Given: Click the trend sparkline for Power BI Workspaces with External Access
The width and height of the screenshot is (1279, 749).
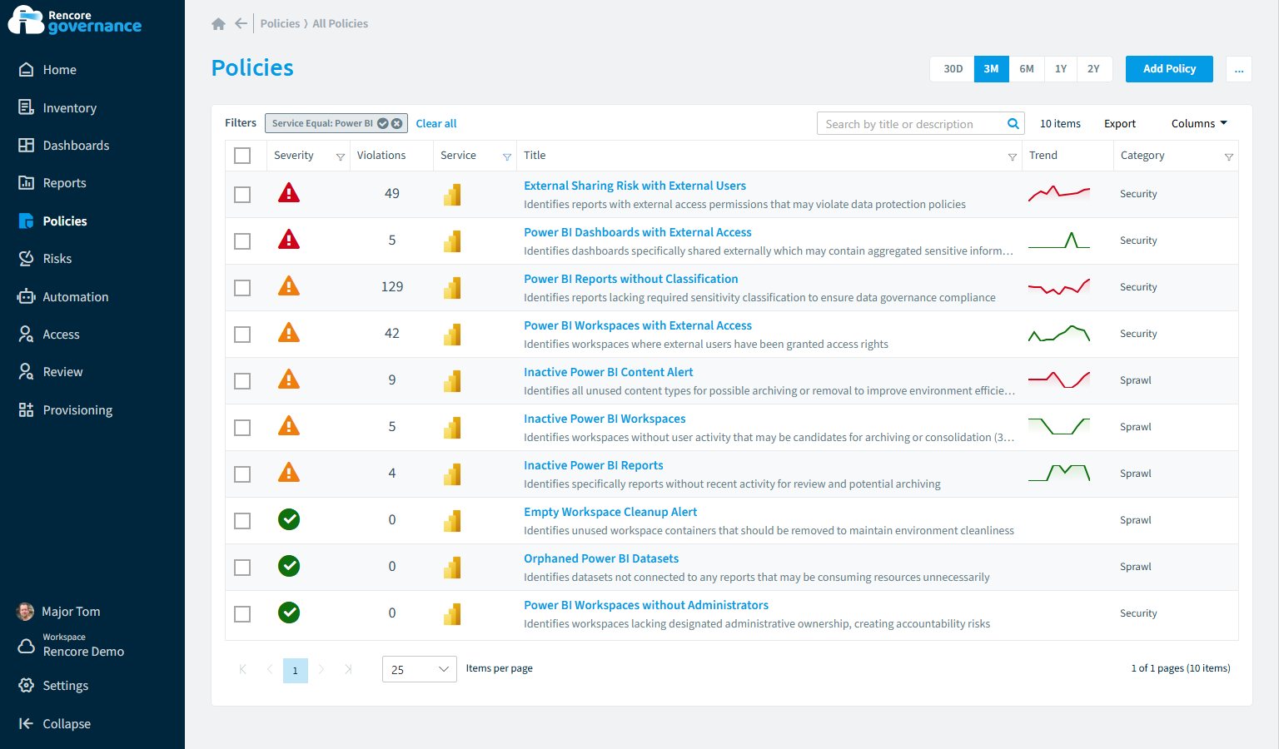Looking at the screenshot, I should [1059, 334].
